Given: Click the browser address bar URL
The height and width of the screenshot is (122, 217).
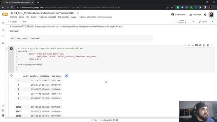Looking at the screenshot, I should click(70, 7).
